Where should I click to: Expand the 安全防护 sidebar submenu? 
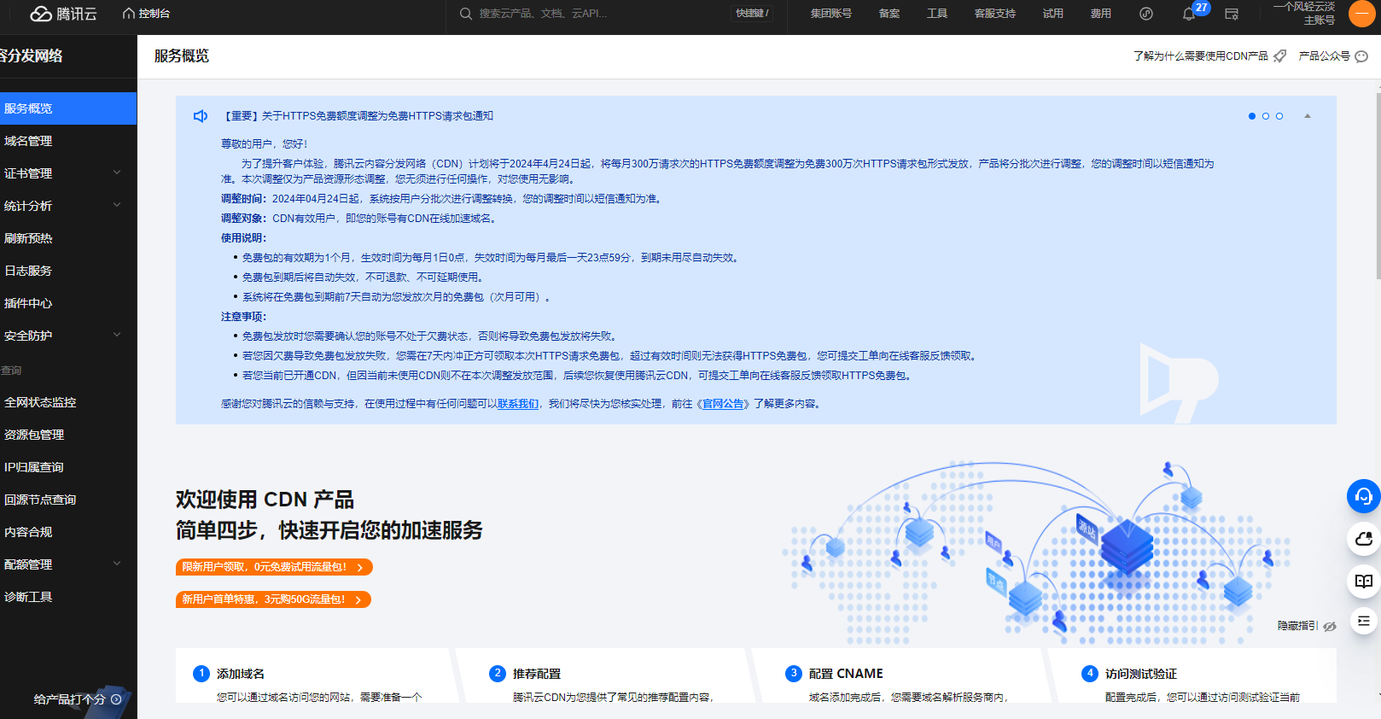click(x=117, y=336)
